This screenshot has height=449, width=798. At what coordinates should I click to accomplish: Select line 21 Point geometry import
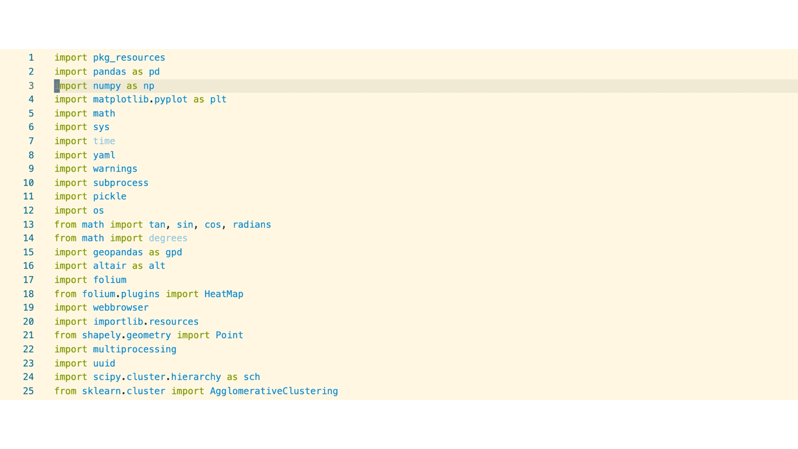tap(148, 335)
